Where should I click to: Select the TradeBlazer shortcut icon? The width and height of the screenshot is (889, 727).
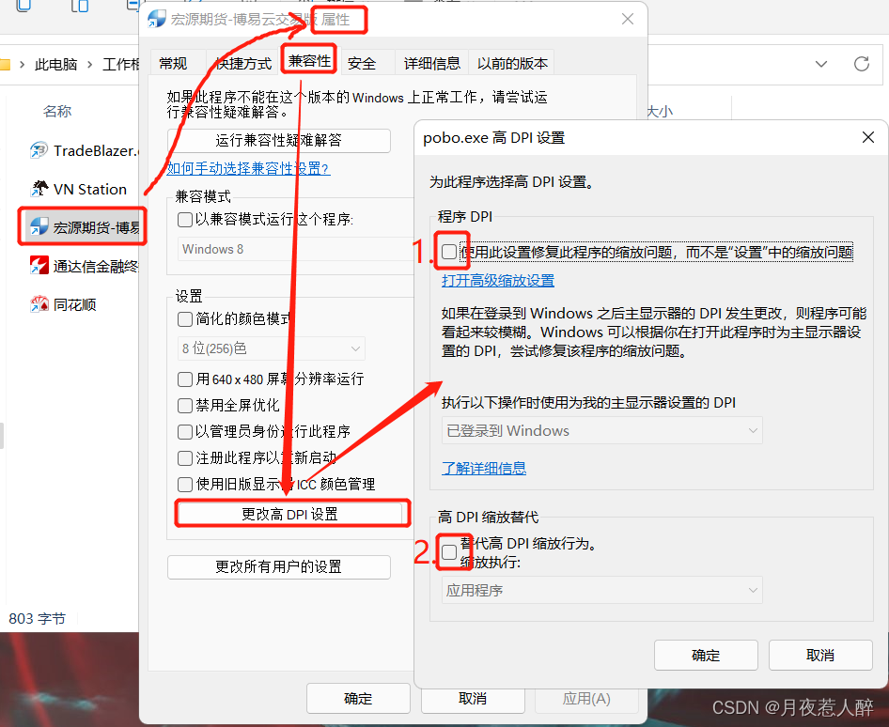click(39, 150)
